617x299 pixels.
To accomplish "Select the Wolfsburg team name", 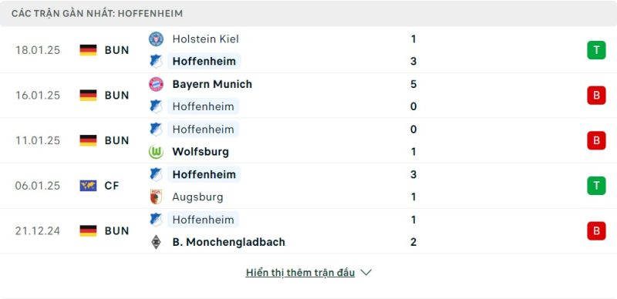I will (x=201, y=152).
